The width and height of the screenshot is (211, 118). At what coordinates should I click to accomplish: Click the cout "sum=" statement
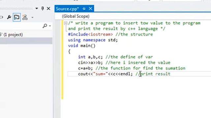click(105, 74)
